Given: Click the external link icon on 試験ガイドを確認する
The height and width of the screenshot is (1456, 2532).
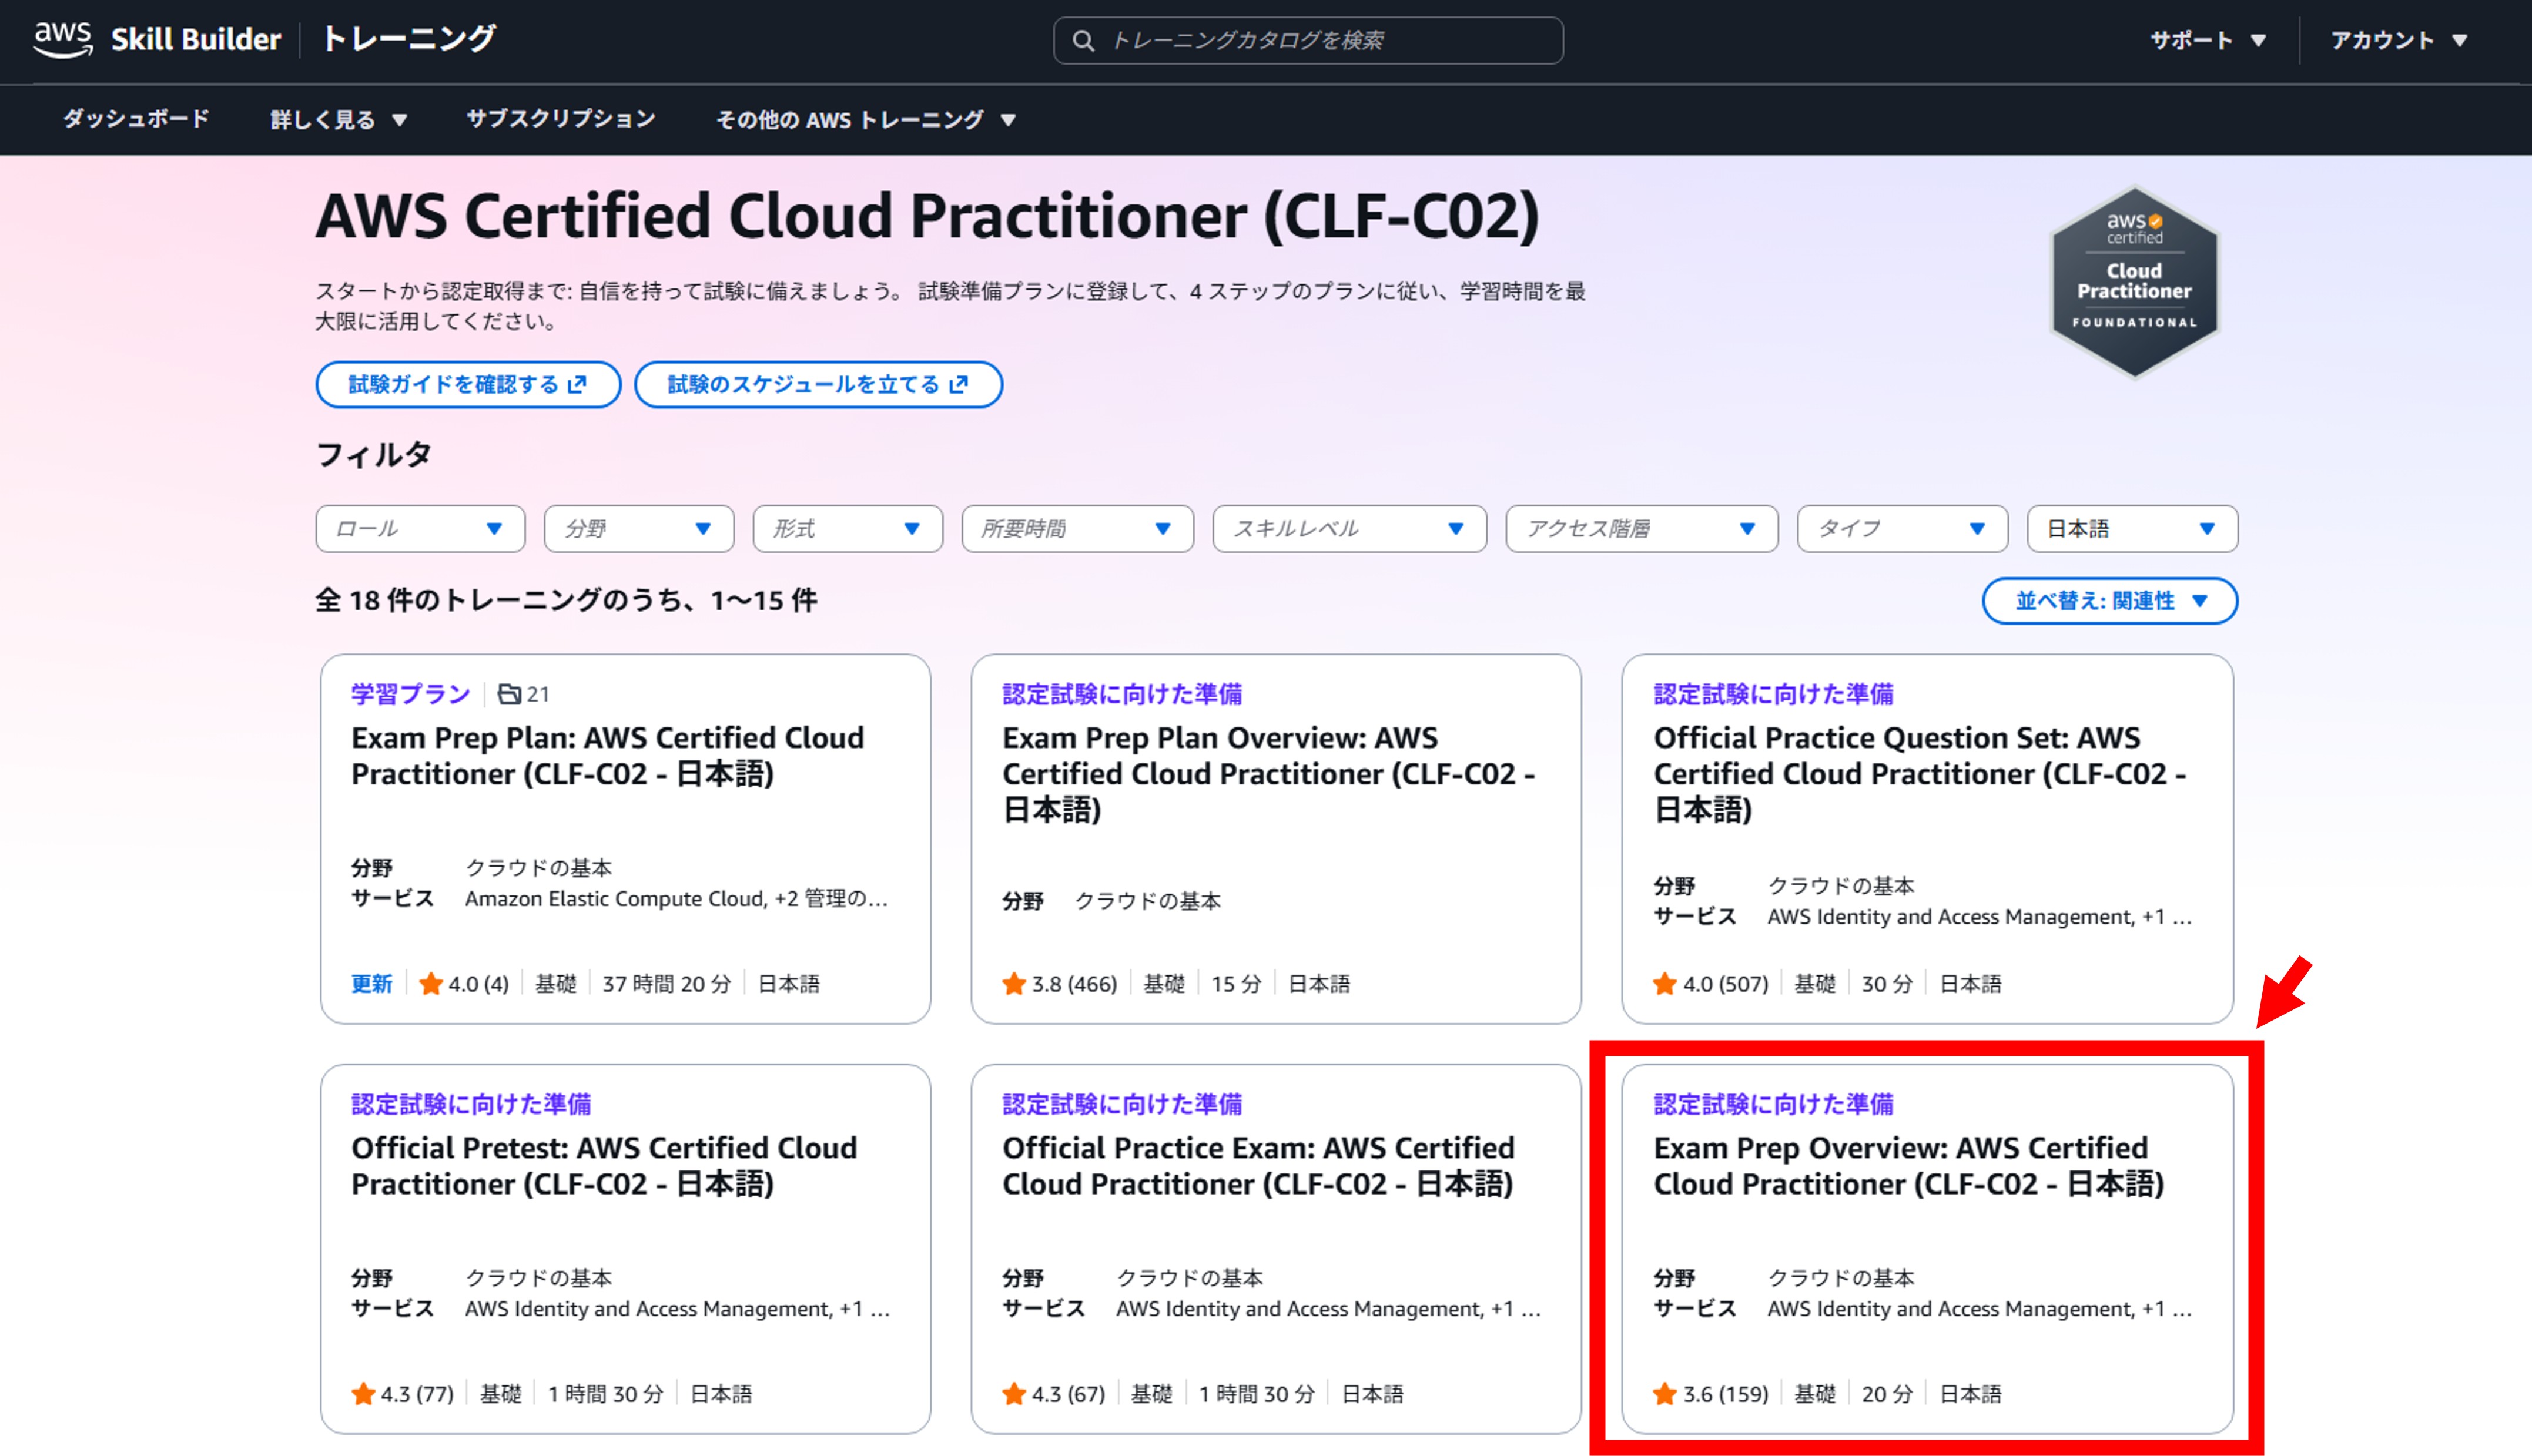Looking at the screenshot, I should (577, 385).
